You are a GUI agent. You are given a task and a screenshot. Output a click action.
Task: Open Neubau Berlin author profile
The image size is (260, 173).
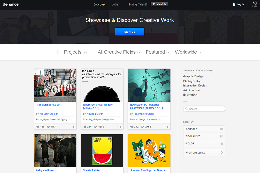95,114
